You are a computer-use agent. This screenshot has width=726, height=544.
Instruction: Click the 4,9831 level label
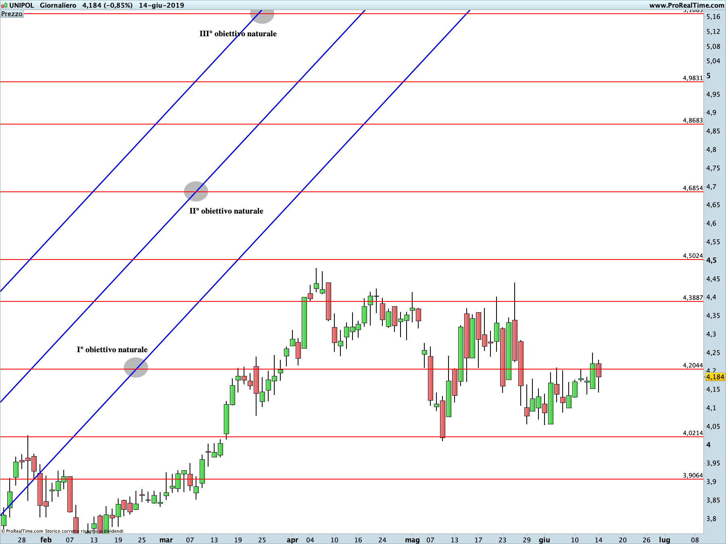pos(693,78)
